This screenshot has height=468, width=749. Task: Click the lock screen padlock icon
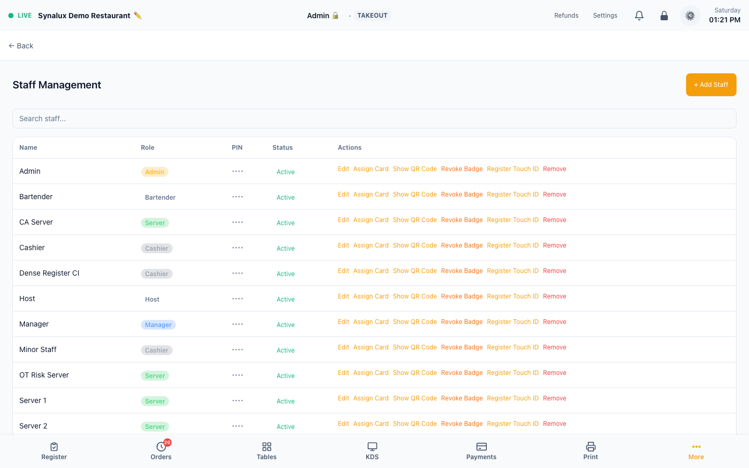click(x=664, y=16)
